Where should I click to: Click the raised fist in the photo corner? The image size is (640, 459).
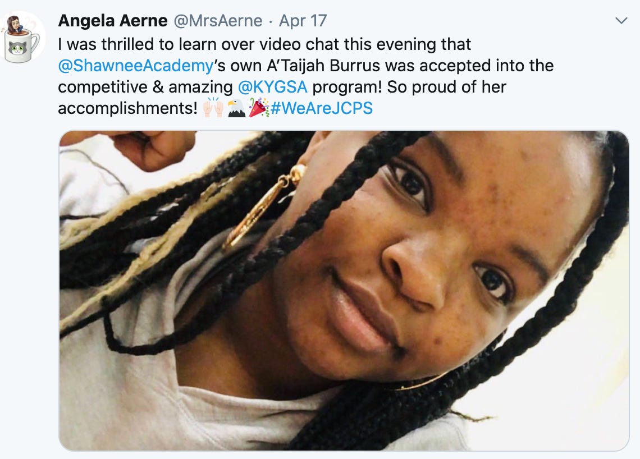pyautogui.click(x=151, y=149)
